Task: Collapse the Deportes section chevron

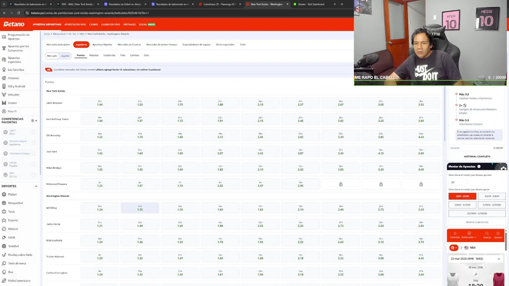Action: [x=36, y=186]
